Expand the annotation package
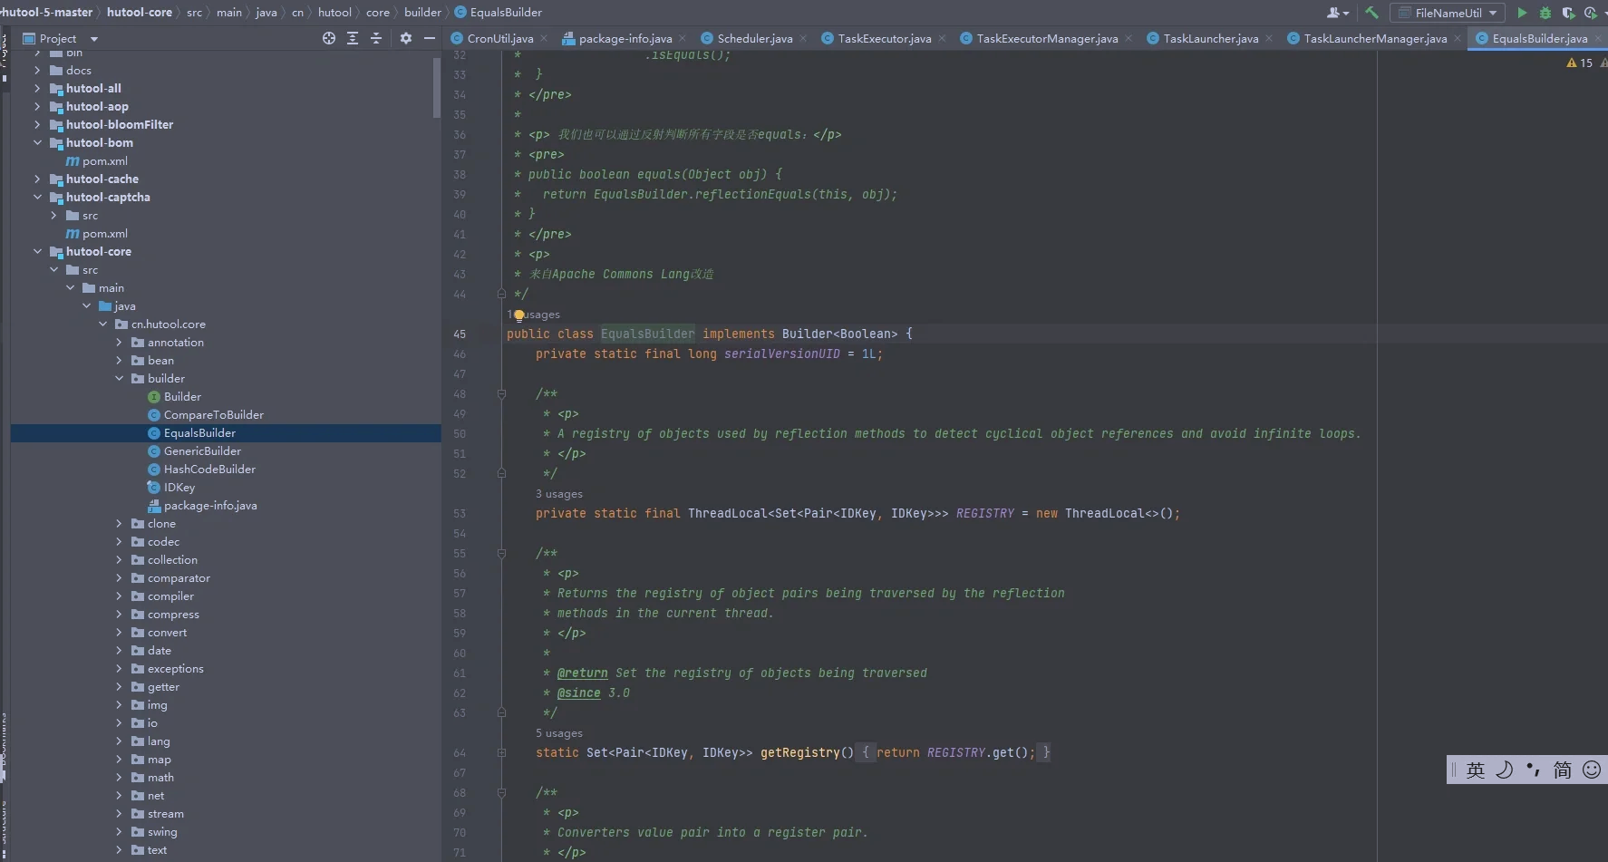The width and height of the screenshot is (1608, 862). click(119, 343)
